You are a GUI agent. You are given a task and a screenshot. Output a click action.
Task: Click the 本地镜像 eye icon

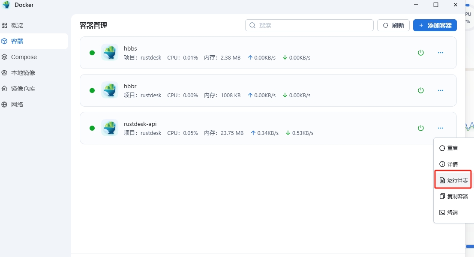pyautogui.click(x=4, y=73)
